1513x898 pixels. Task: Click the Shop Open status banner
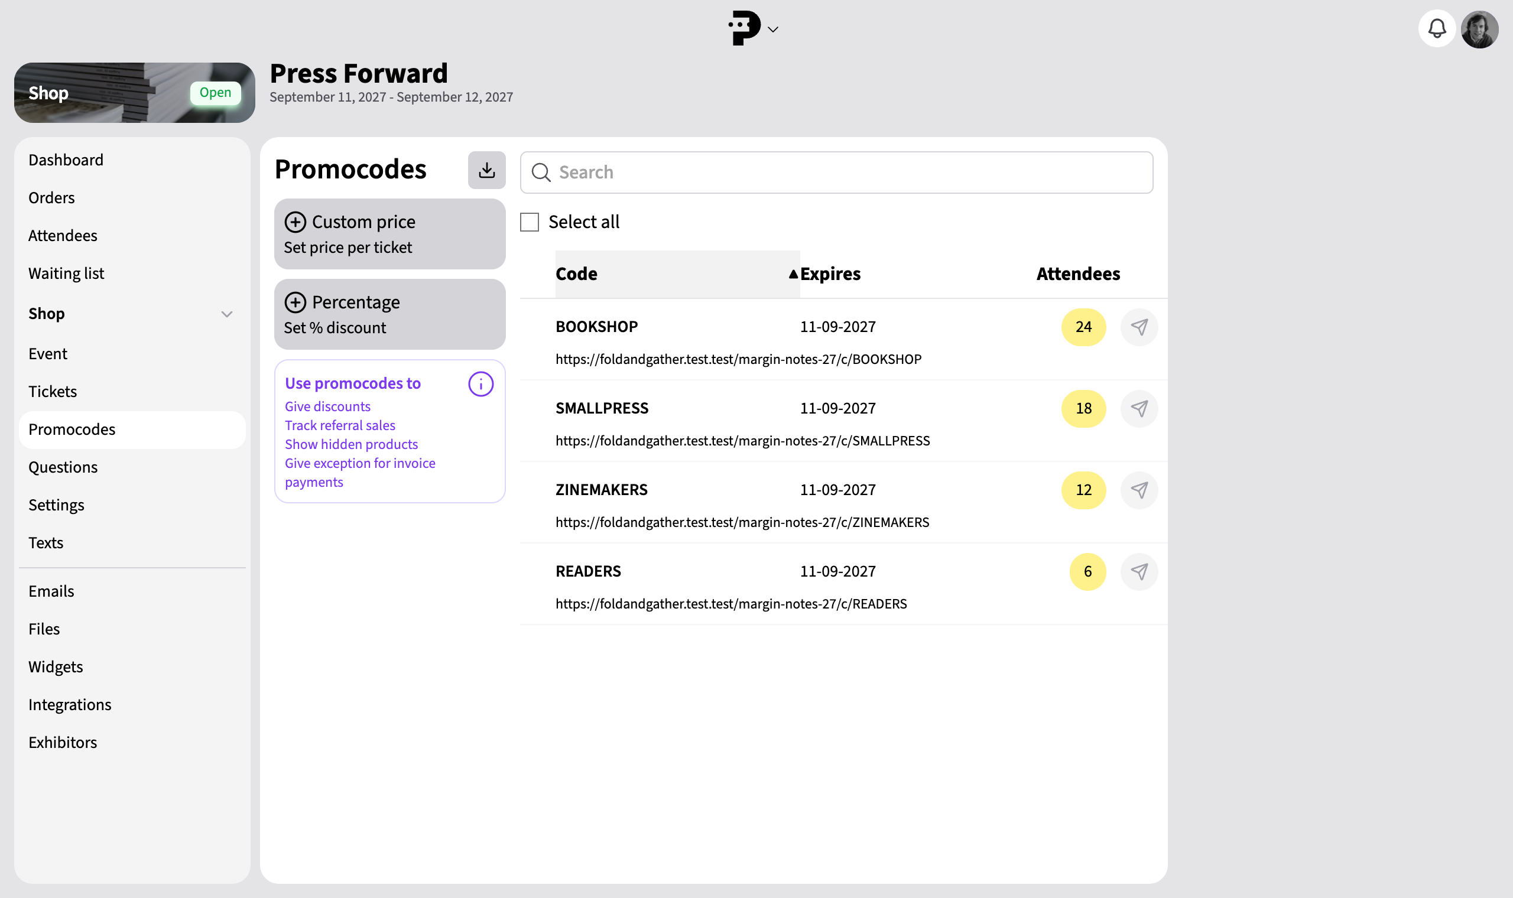[x=134, y=93]
